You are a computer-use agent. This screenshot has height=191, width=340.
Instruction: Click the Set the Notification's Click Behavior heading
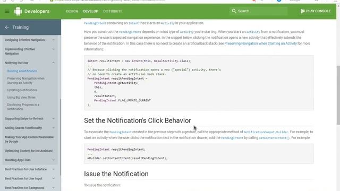pyautogui.click(x=138, y=120)
